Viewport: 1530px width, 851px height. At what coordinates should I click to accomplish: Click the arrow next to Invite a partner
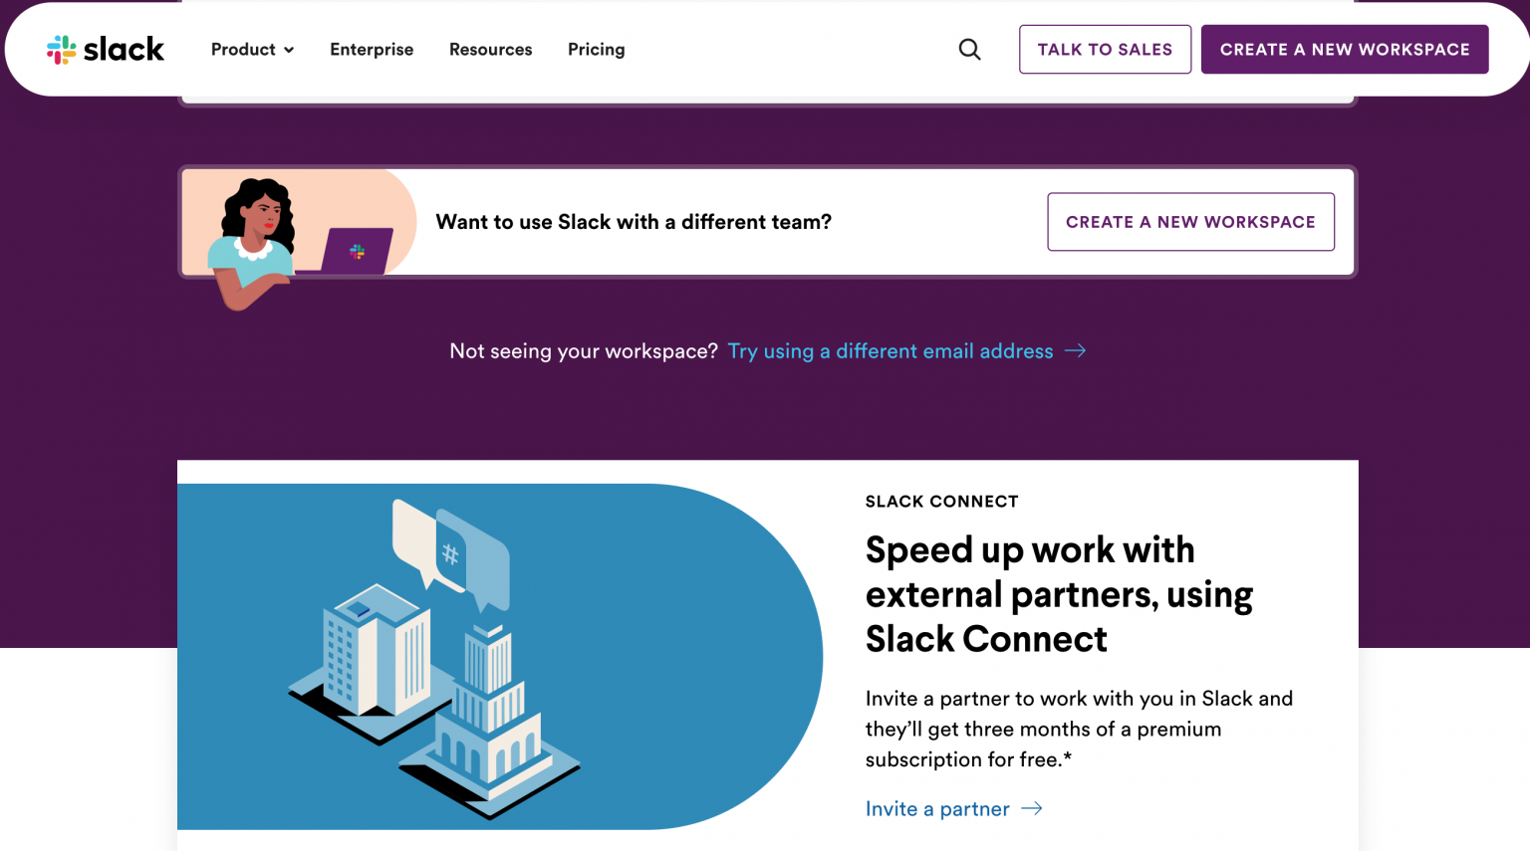tap(1031, 808)
